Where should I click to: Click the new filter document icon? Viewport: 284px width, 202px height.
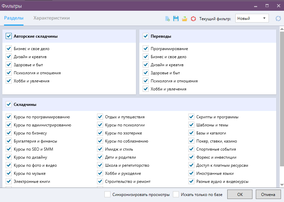click(x=168, y=19)
